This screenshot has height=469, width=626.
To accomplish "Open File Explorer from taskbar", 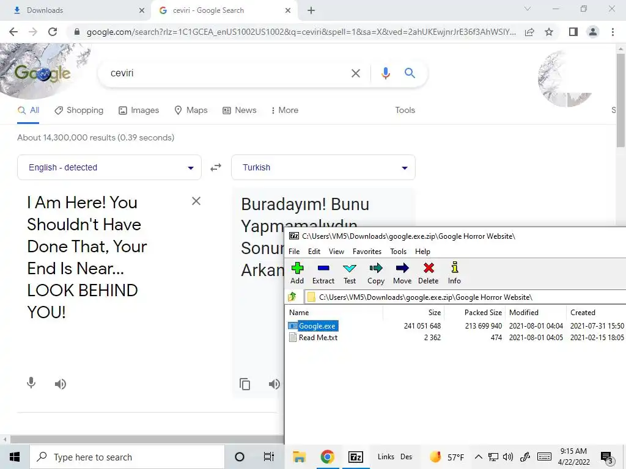I will [299, 457].
